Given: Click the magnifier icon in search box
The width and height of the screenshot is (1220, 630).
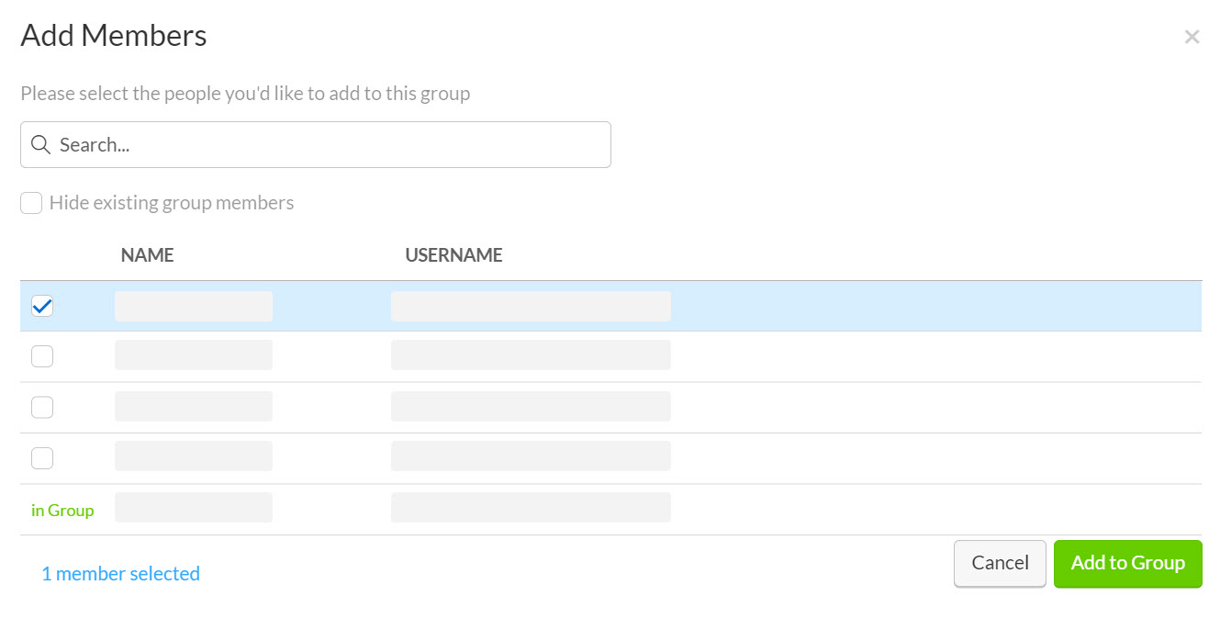Looking at the screenshot, I should [39, 144].
